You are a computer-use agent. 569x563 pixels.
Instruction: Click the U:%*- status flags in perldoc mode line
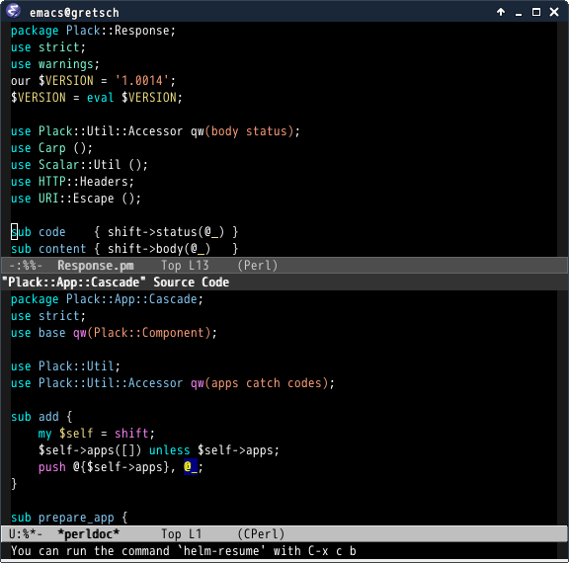(26, 534)
